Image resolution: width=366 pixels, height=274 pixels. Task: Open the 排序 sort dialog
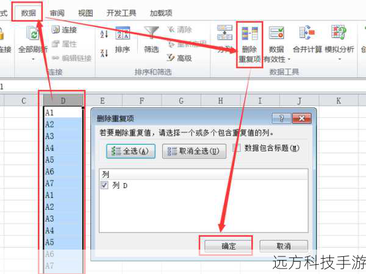pyautogui.click(x=123, y=40)
